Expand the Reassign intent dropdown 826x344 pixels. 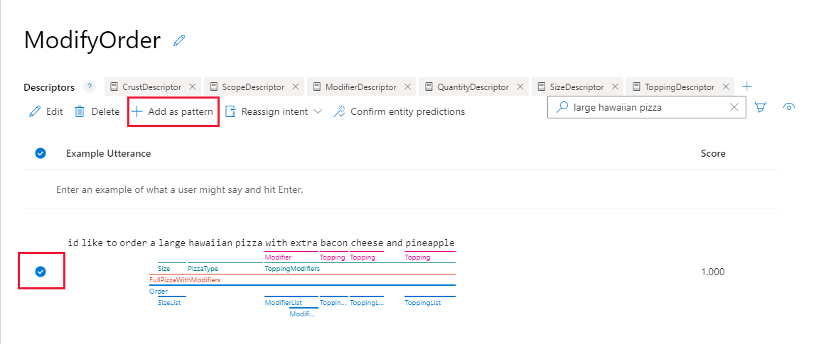click(274, 111)
